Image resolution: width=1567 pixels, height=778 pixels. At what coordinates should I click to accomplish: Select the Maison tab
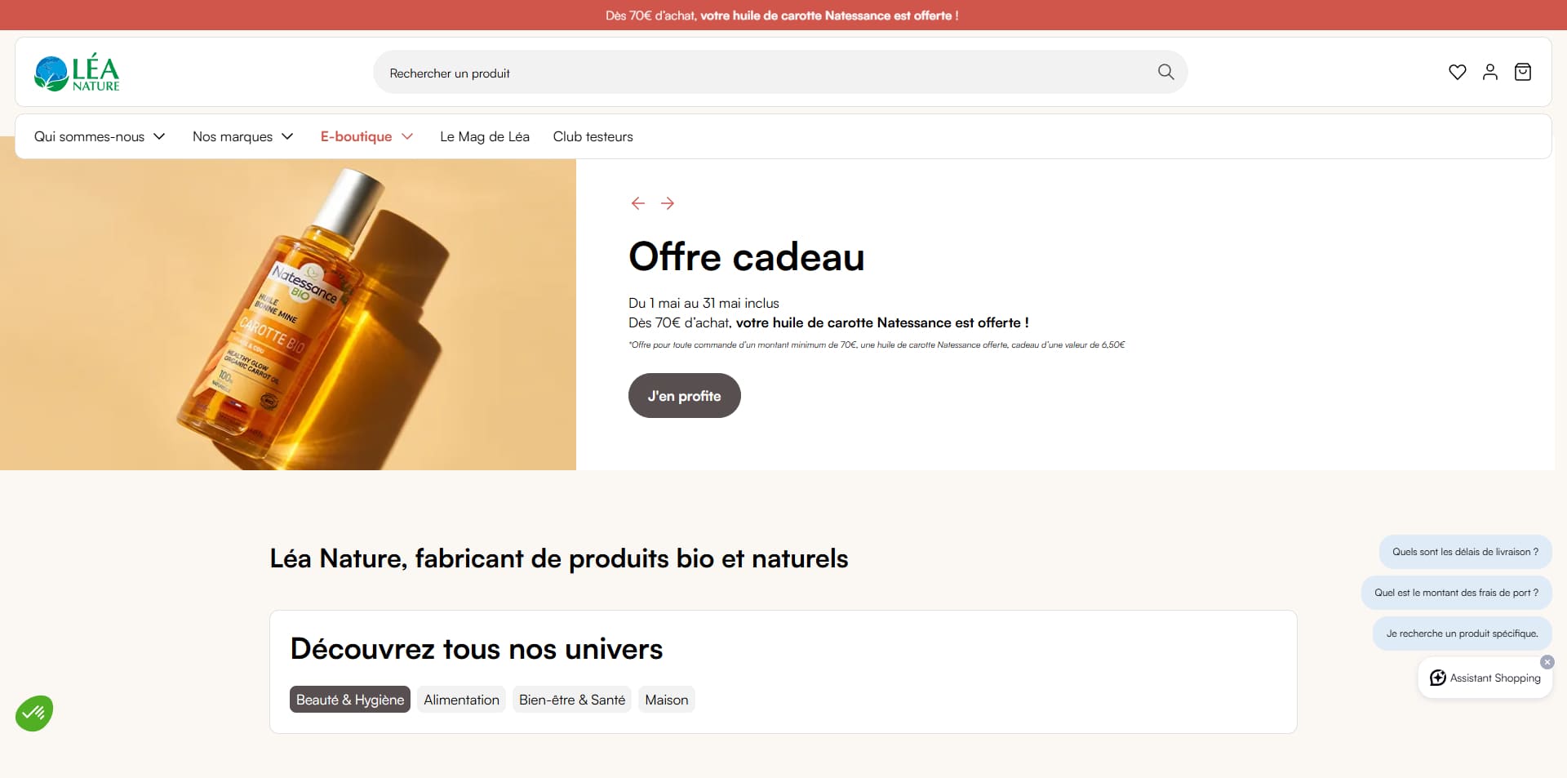[667, 700]
